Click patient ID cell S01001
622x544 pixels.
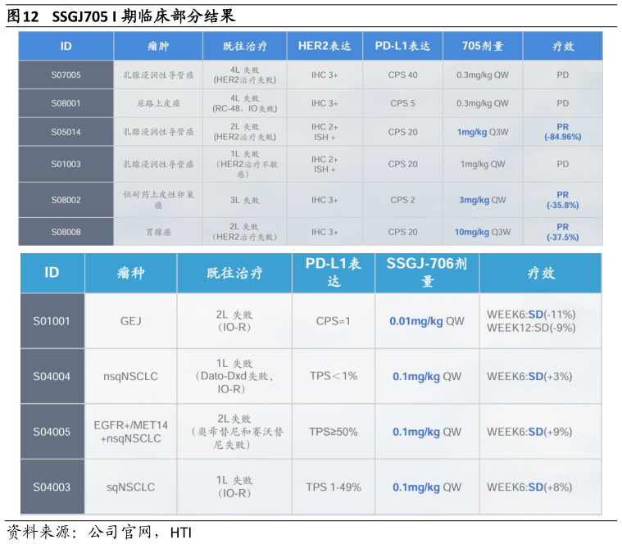[52, 321]
